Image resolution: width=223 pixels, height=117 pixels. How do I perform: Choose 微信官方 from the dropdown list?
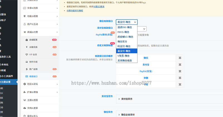click(127, 42)
